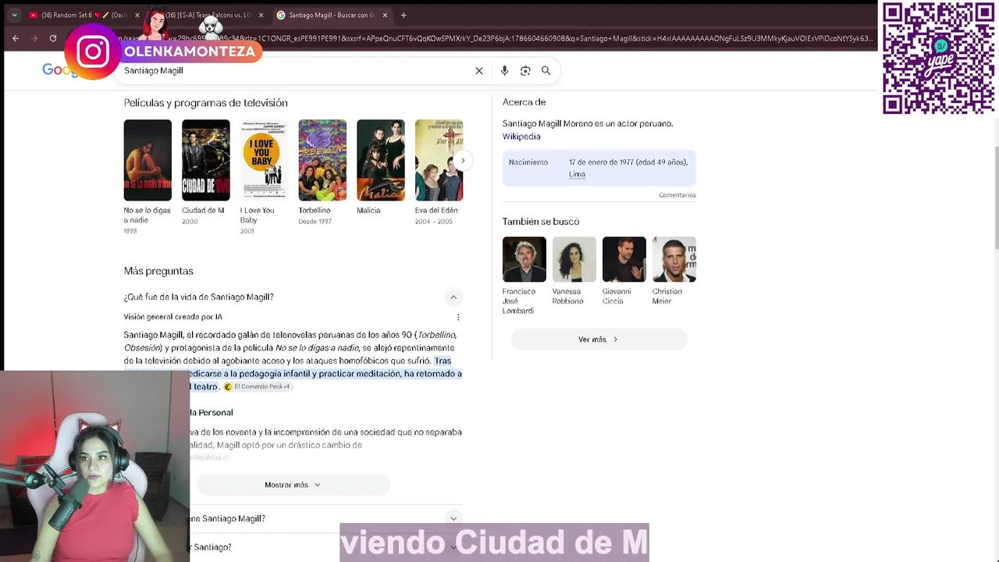Click the 'Más preguntas' heading
999x562 pixels.
click(158, 271)
